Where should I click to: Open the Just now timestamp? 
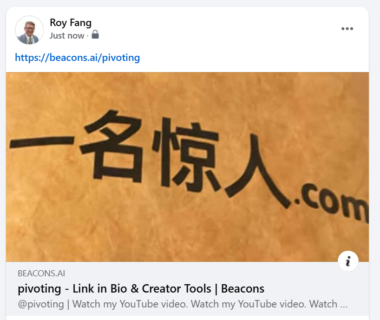pos(67,36)
